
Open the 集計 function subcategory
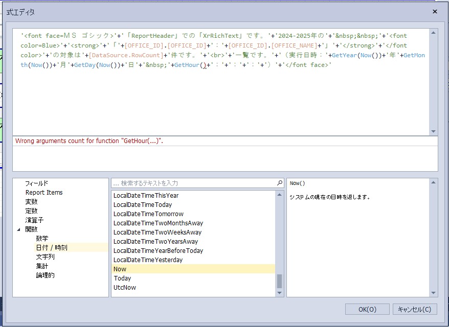(x=42, y=266)
